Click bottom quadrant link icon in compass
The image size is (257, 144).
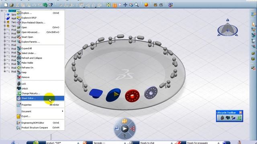point(124,136)
